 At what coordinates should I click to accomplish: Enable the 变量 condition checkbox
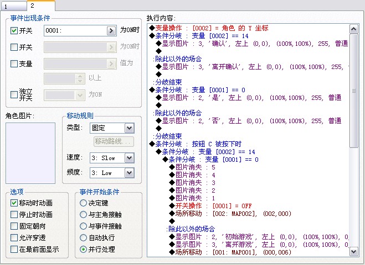coord(14,63)
